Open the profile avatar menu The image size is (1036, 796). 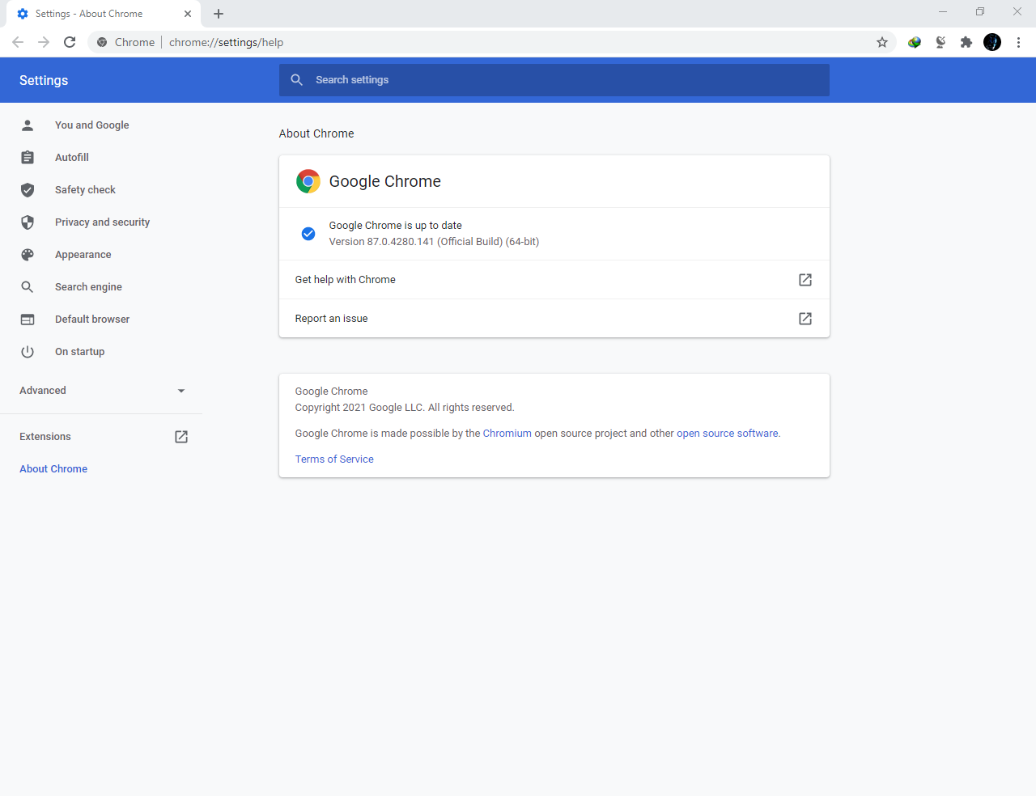point(992,42)
